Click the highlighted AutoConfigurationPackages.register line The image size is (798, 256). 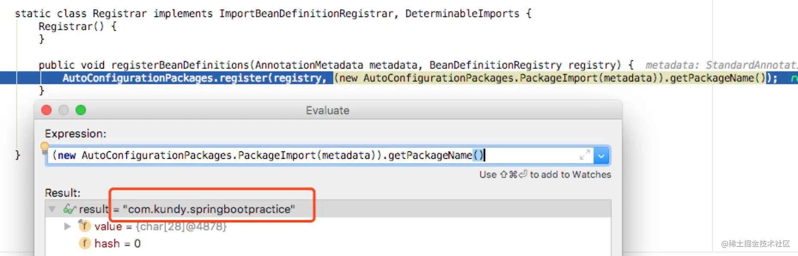pos(399,78)
